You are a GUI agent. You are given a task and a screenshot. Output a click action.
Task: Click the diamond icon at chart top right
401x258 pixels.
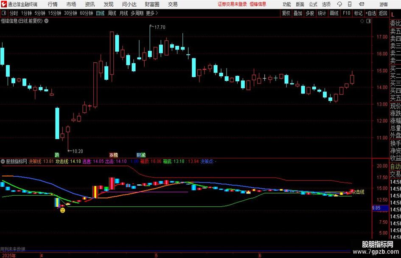(362, 21)
